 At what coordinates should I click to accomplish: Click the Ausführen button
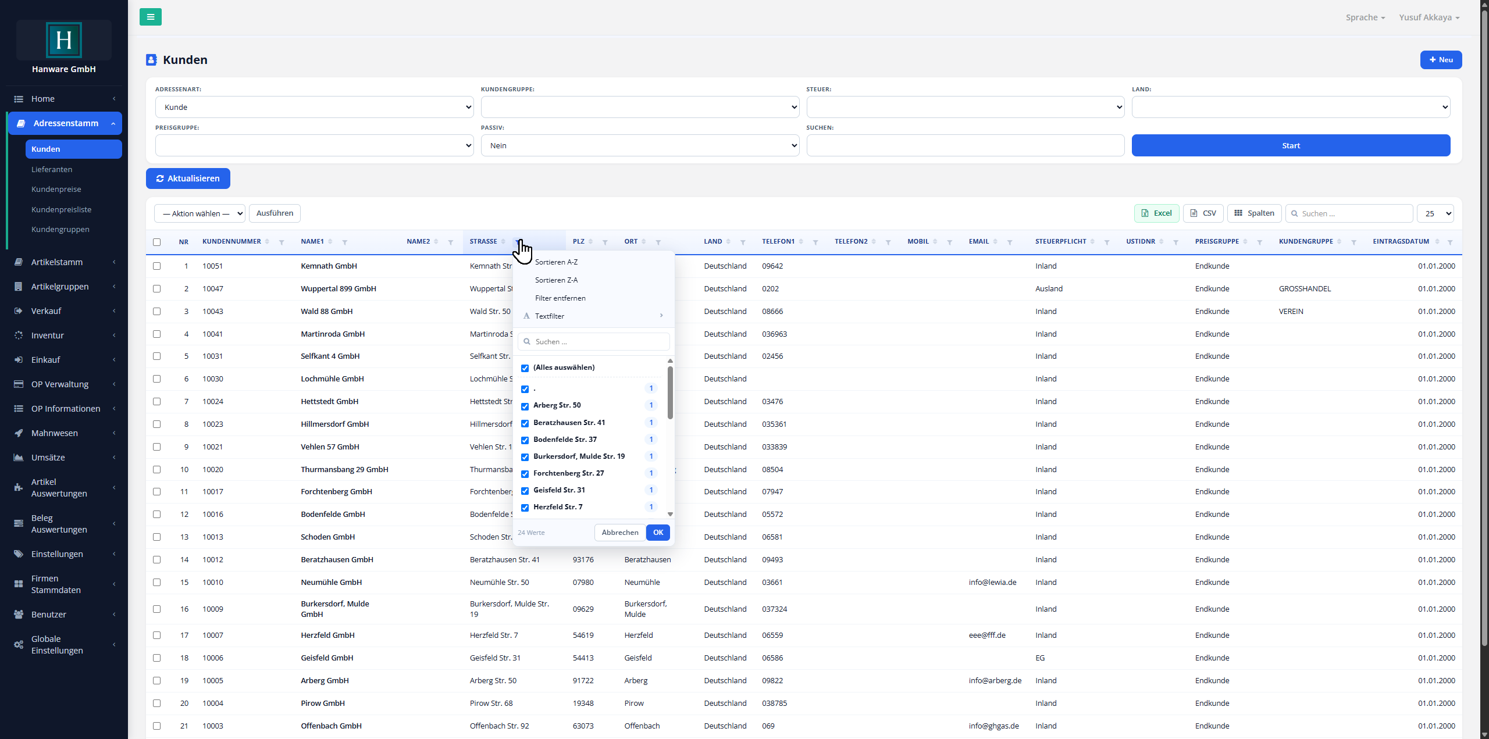coord(275,213)
